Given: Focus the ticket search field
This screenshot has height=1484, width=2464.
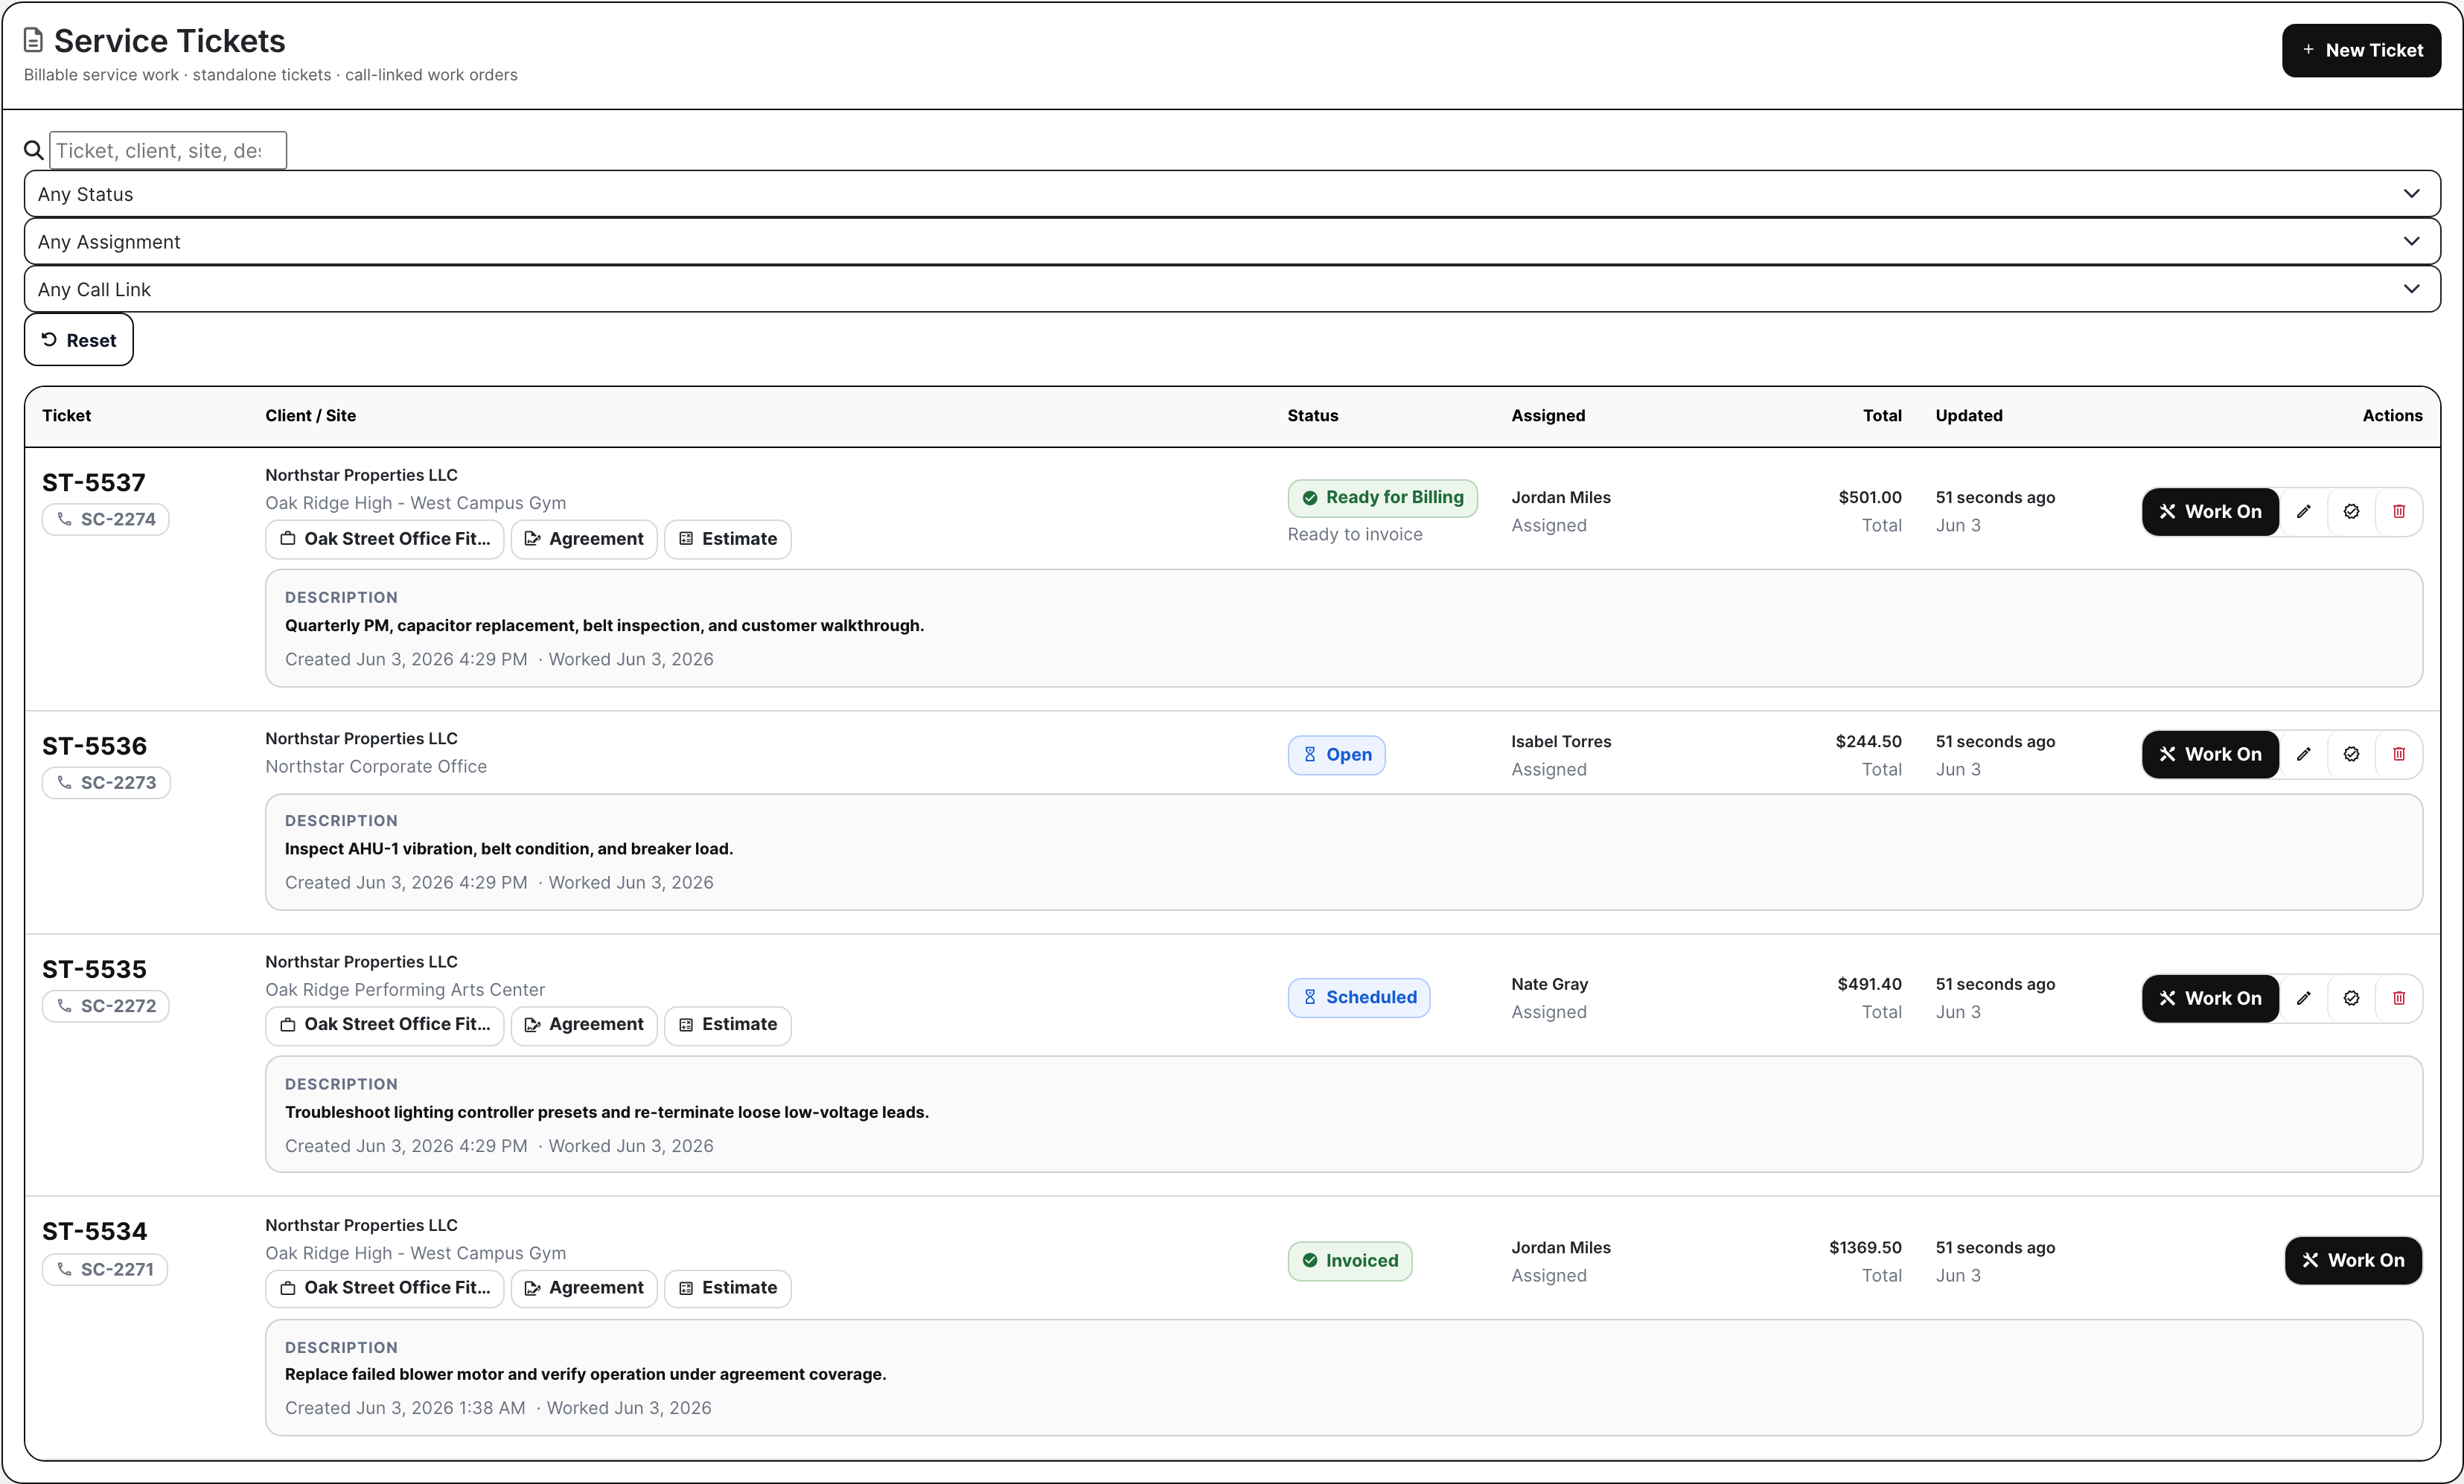Looking at the screenshot, I should click(168, 150).
